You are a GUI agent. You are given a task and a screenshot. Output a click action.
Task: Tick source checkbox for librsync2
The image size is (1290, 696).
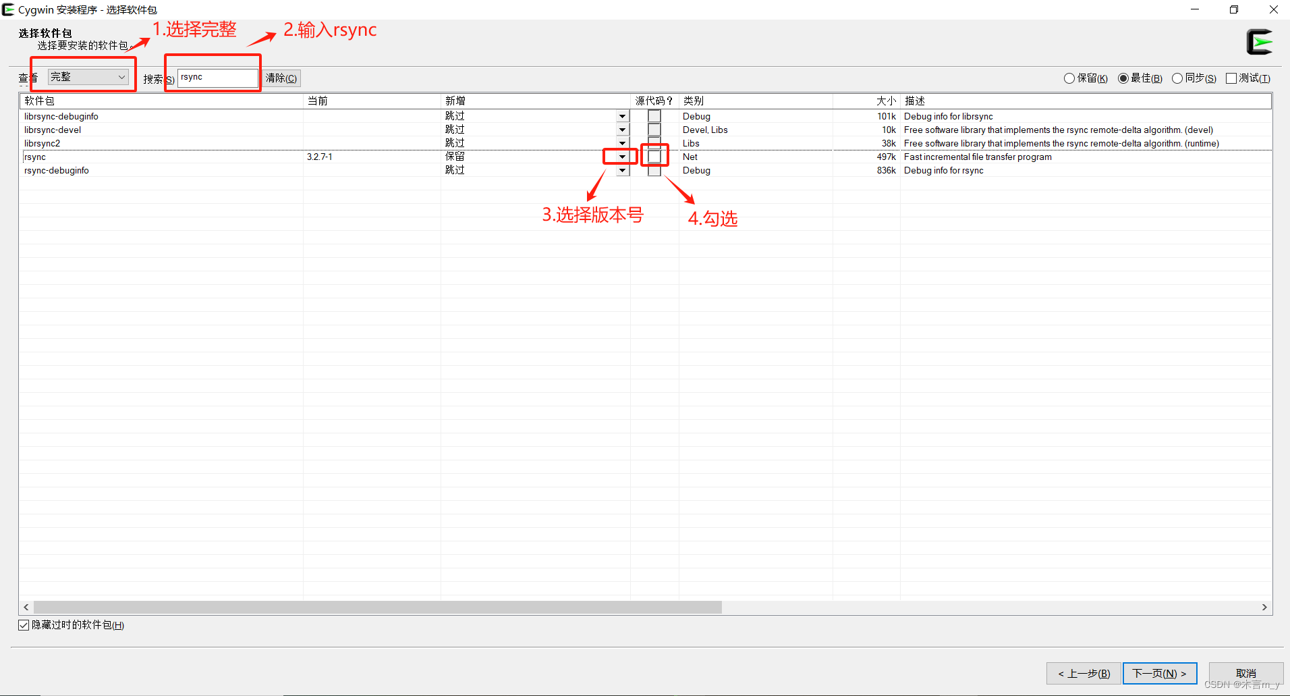coord(654,142)
